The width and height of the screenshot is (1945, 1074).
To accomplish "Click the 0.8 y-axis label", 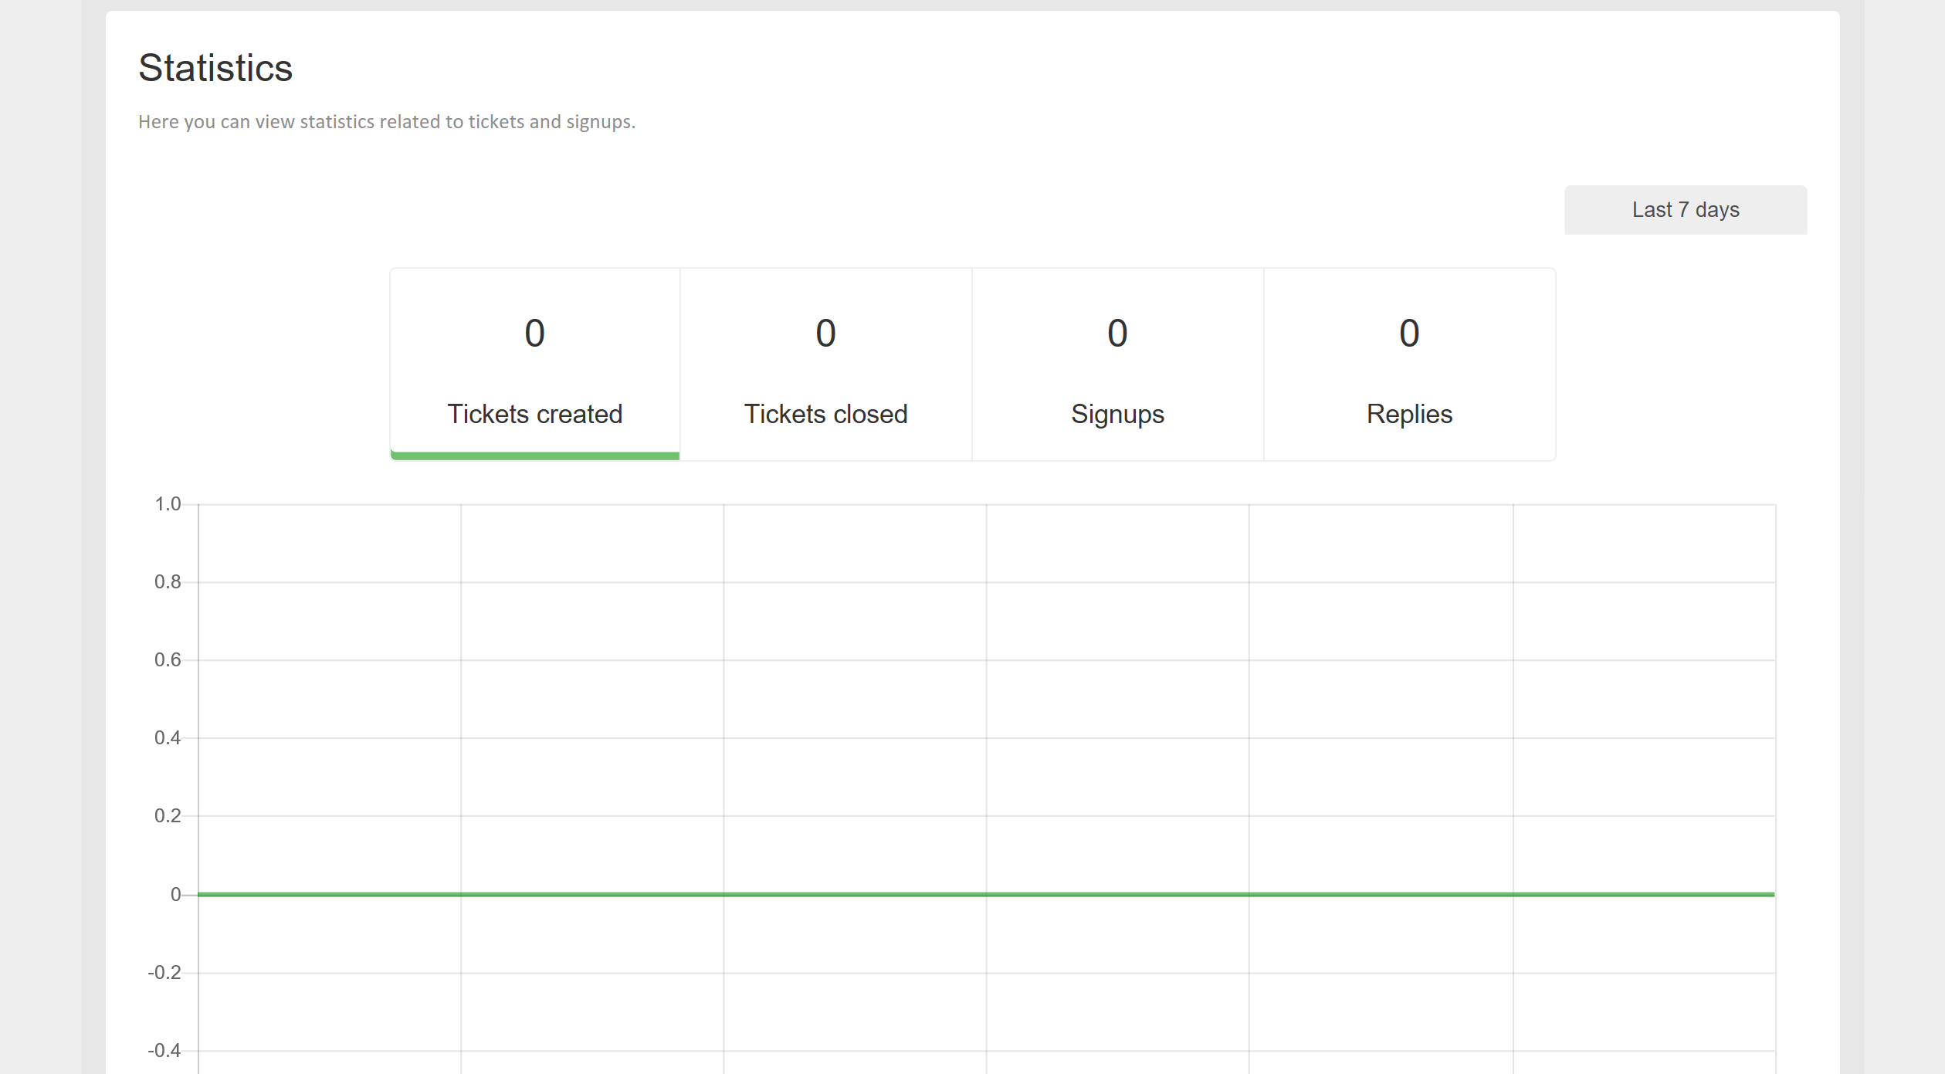I will point(168,582).
